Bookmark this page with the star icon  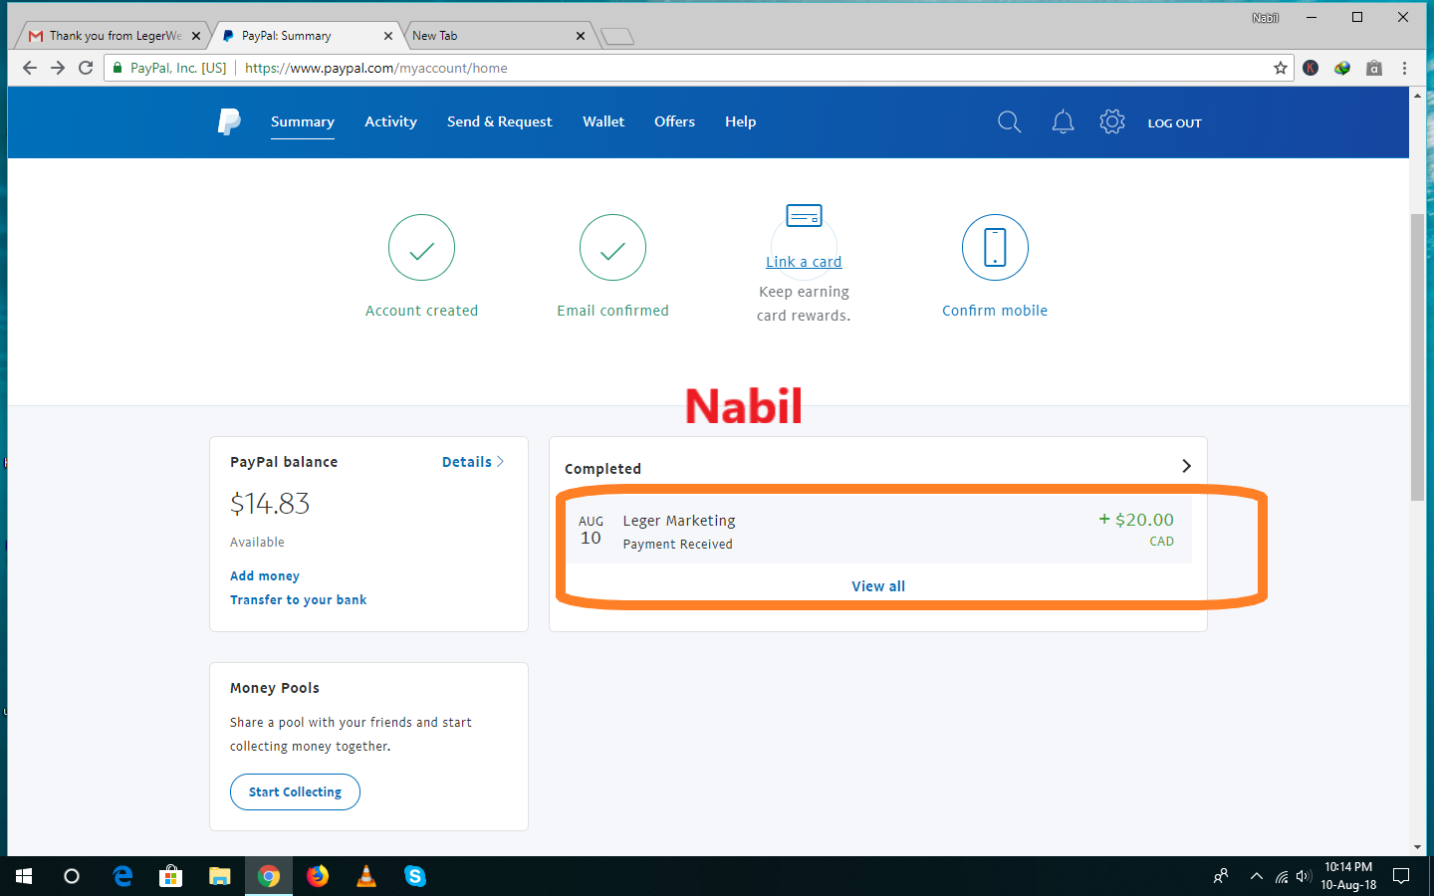pos(1281,68)
